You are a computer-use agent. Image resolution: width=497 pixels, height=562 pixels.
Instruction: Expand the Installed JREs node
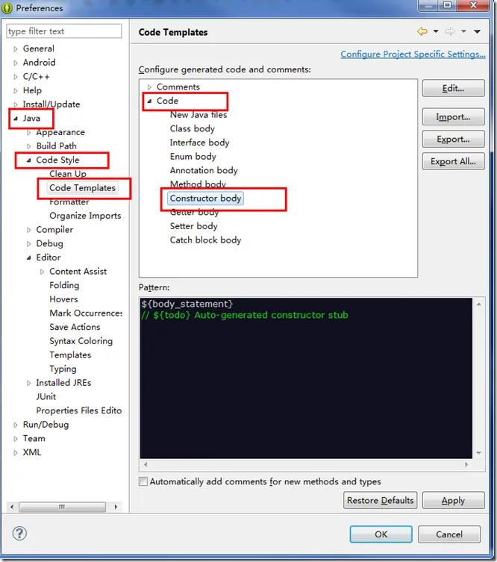pyautogui.click(x=28, y=383)
